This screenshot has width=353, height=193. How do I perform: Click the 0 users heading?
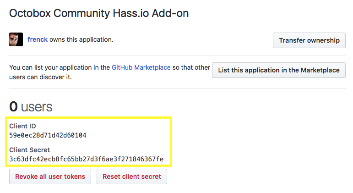pos(31,107)
